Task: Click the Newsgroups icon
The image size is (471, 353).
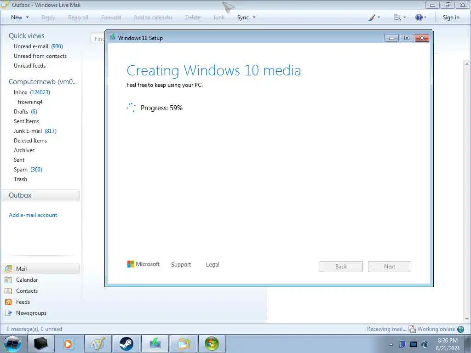Action: coord(8,313)
